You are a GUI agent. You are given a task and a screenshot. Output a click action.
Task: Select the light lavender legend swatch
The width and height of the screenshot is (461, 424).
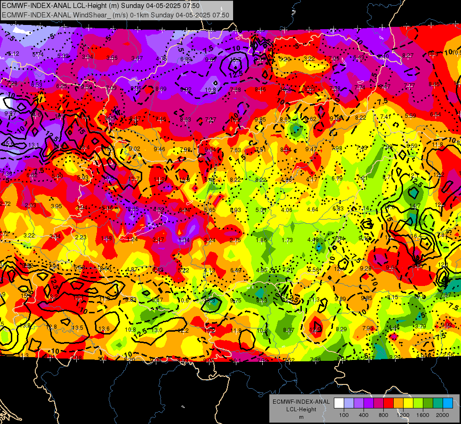349,403
